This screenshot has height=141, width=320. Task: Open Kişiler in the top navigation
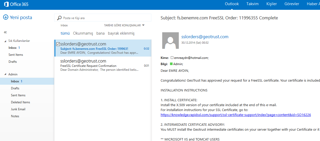[x=272, y=4]
